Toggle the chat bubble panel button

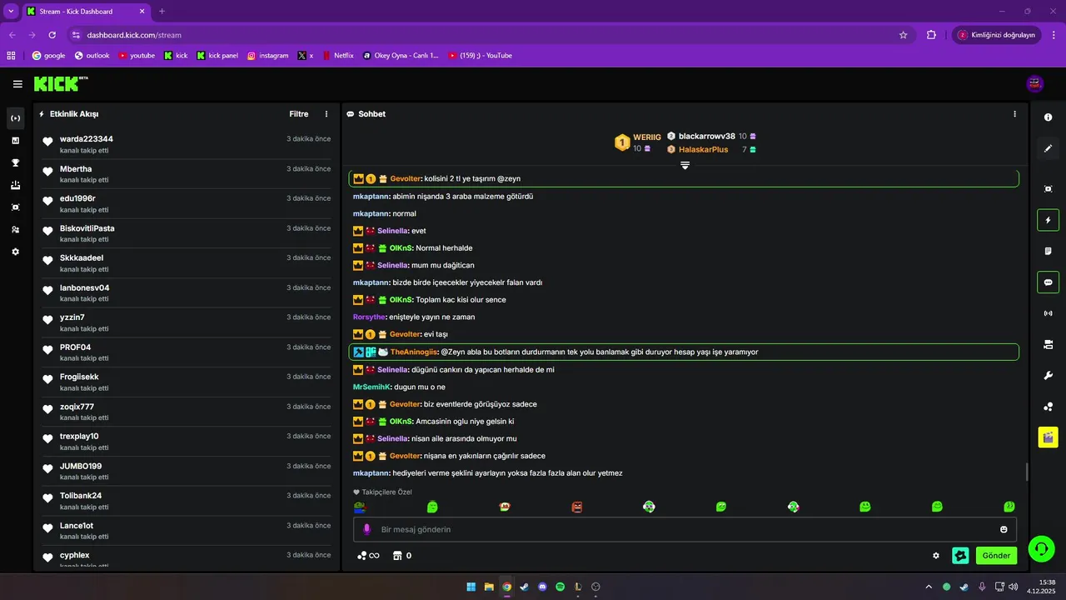[1048, 282]
